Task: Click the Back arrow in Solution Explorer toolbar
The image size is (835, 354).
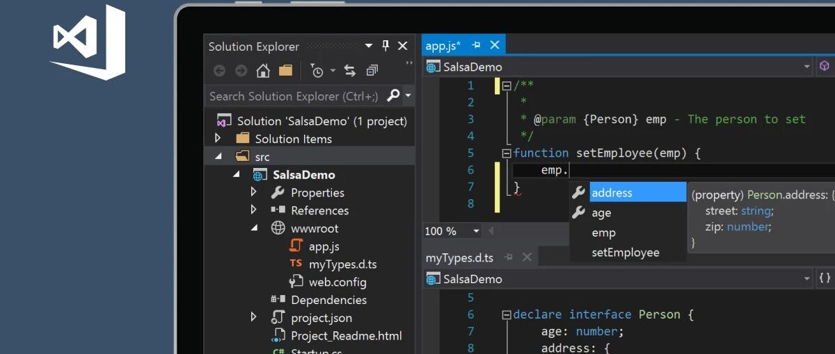Action: tap(219, 70)
